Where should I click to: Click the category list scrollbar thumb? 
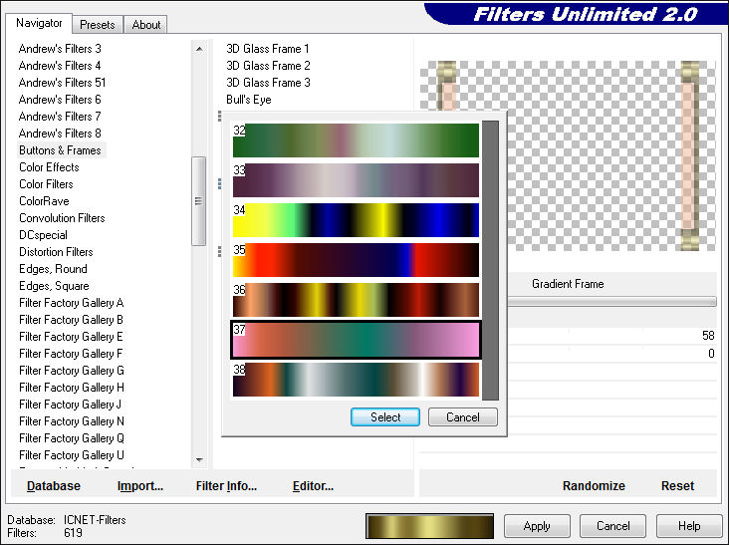(x=198, y=201)
